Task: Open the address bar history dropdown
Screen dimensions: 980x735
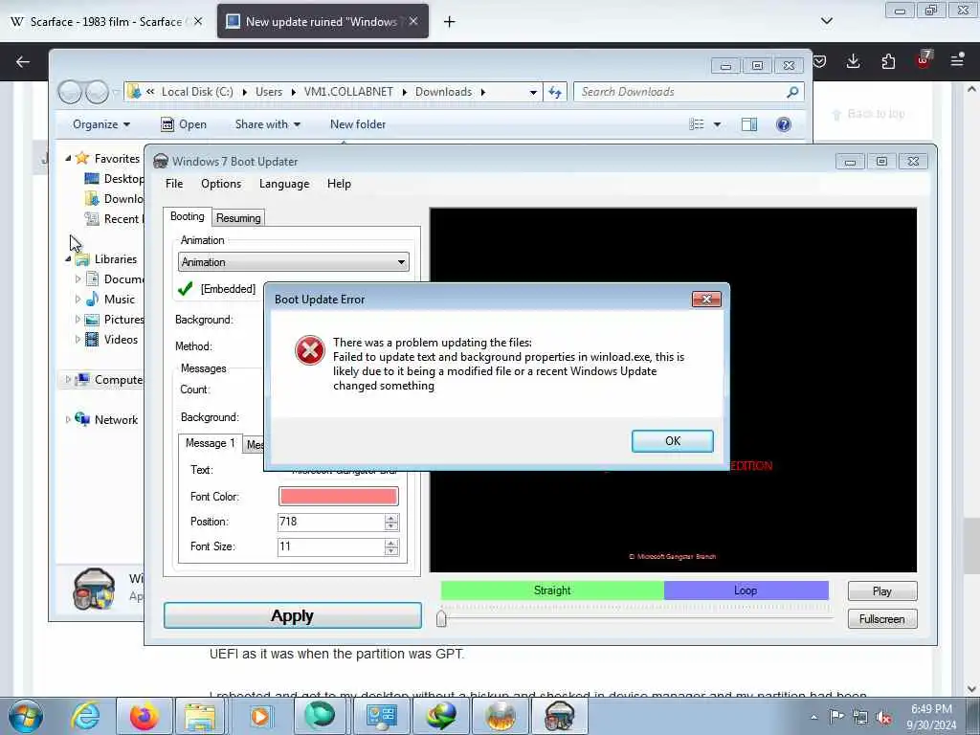Action: (x=533, y=92)
